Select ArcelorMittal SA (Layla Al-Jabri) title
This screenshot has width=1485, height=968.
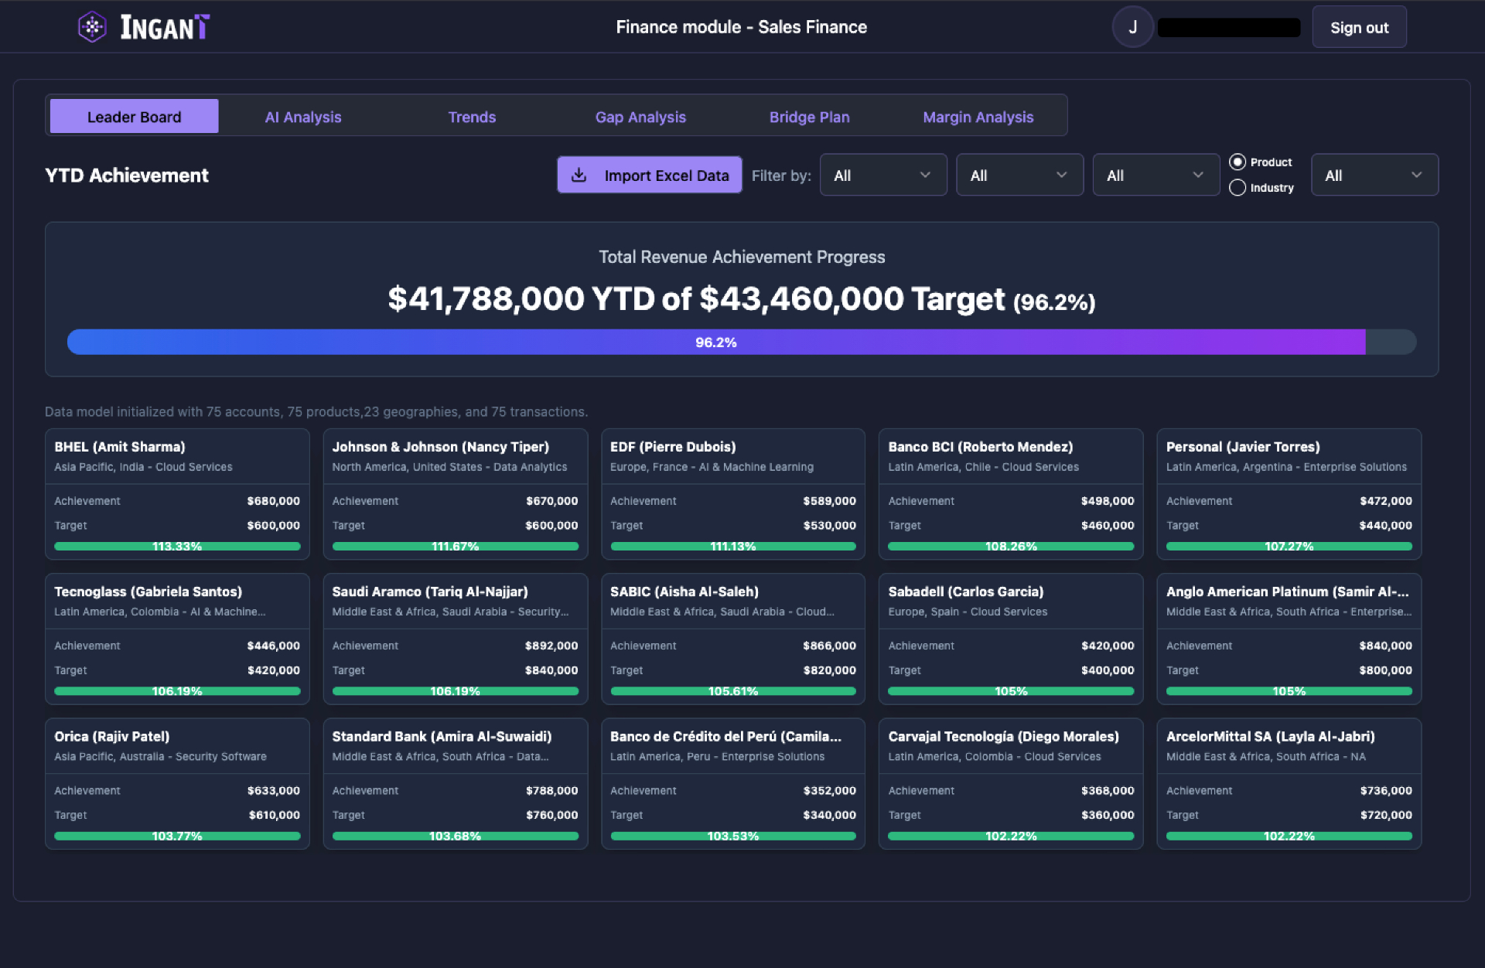point(1270,736)
